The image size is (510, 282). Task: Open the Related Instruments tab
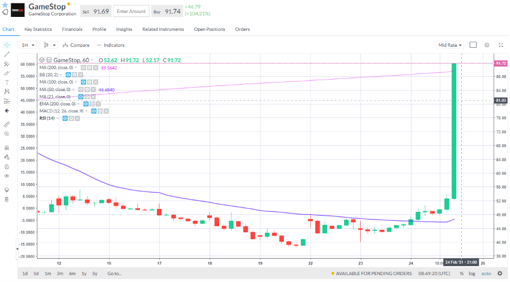click(x=163, y=29)
